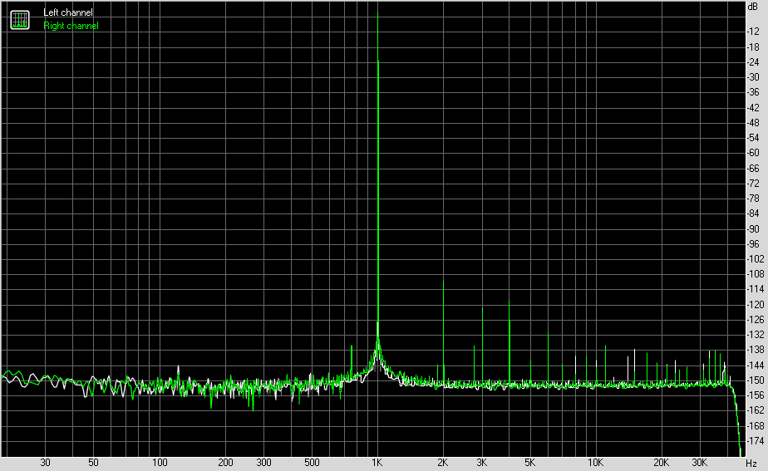Click the "300" frequency axis label

pos(263,463)
